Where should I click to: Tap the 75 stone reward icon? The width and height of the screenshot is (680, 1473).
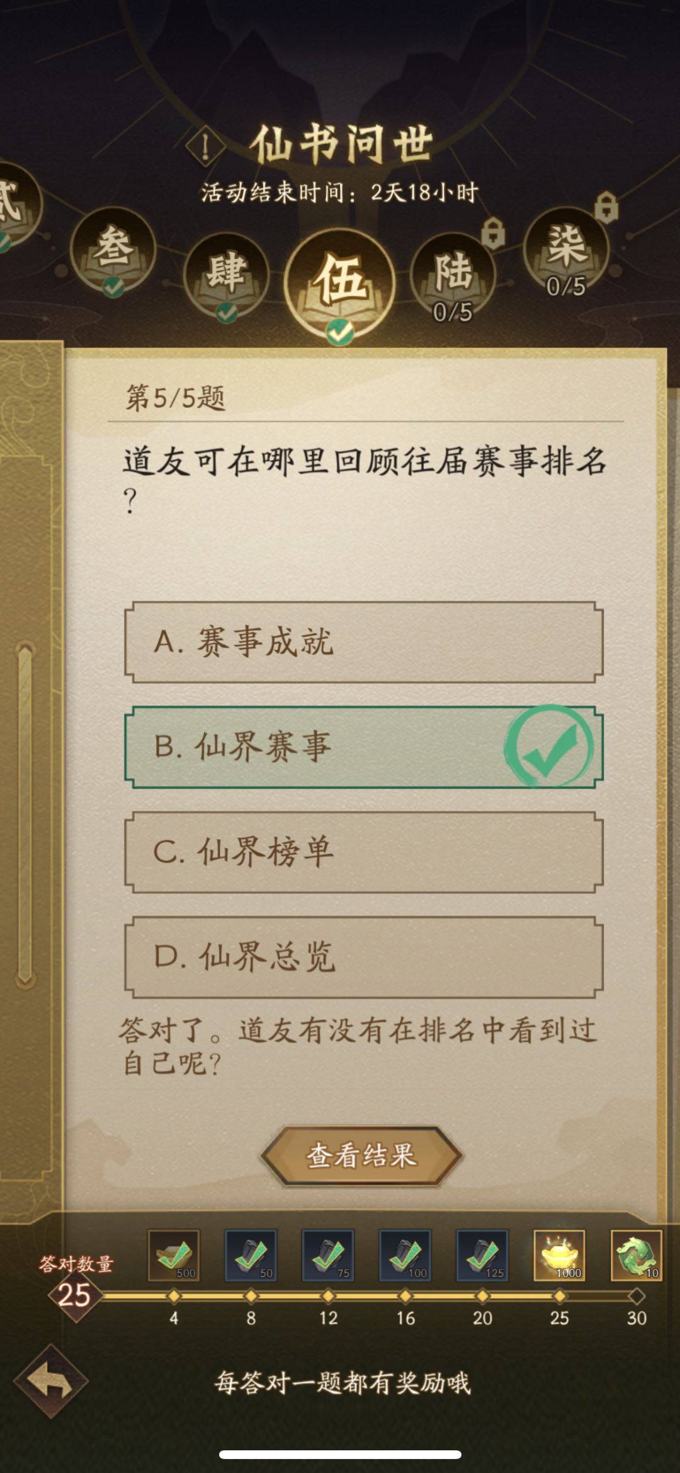point(328,1255)
